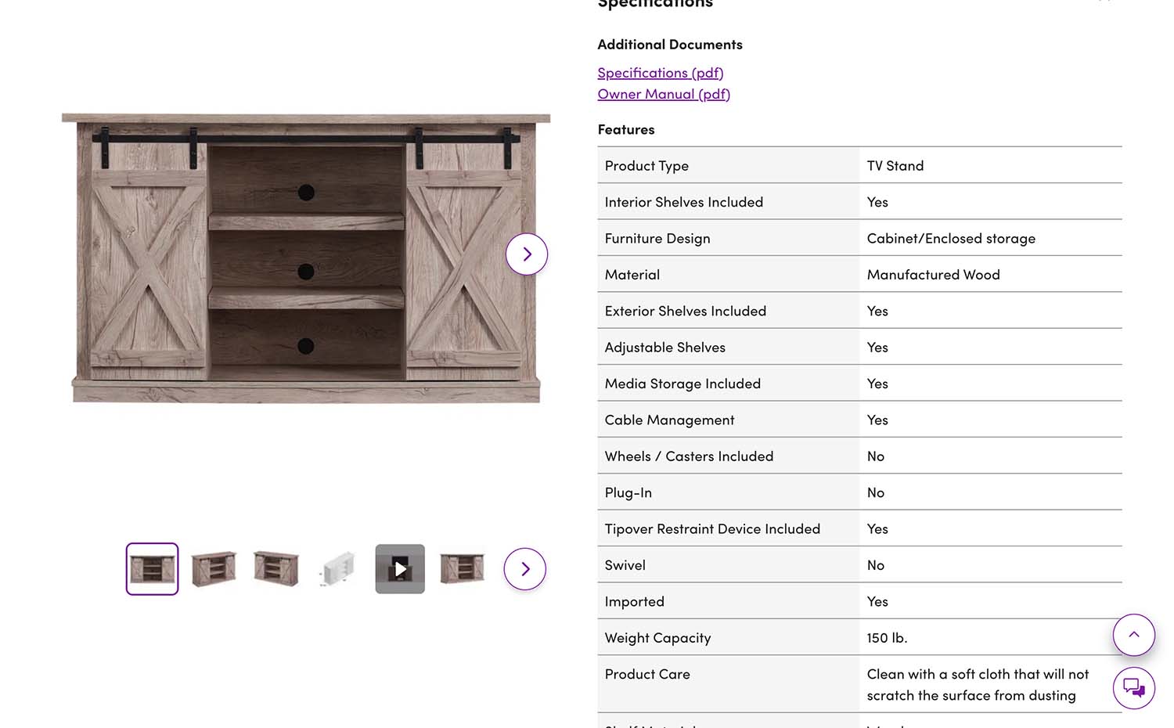
Task: Open the live chat bubble icon
Action: pos(1133,688)
